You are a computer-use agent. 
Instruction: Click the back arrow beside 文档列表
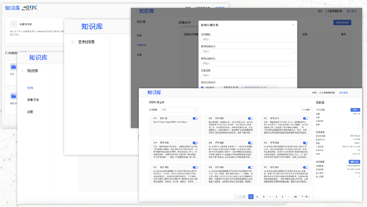point(73,42)
